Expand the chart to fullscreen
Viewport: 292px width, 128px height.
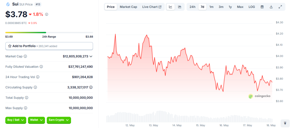(280, 7)
